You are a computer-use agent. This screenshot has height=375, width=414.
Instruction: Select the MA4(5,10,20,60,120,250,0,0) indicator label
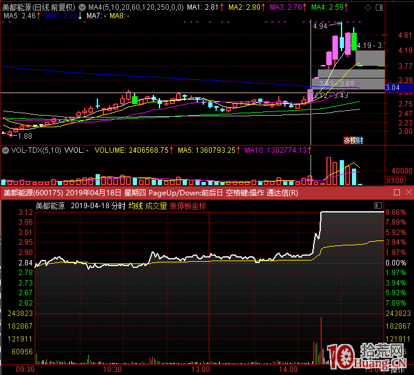(x=136, y=7)
